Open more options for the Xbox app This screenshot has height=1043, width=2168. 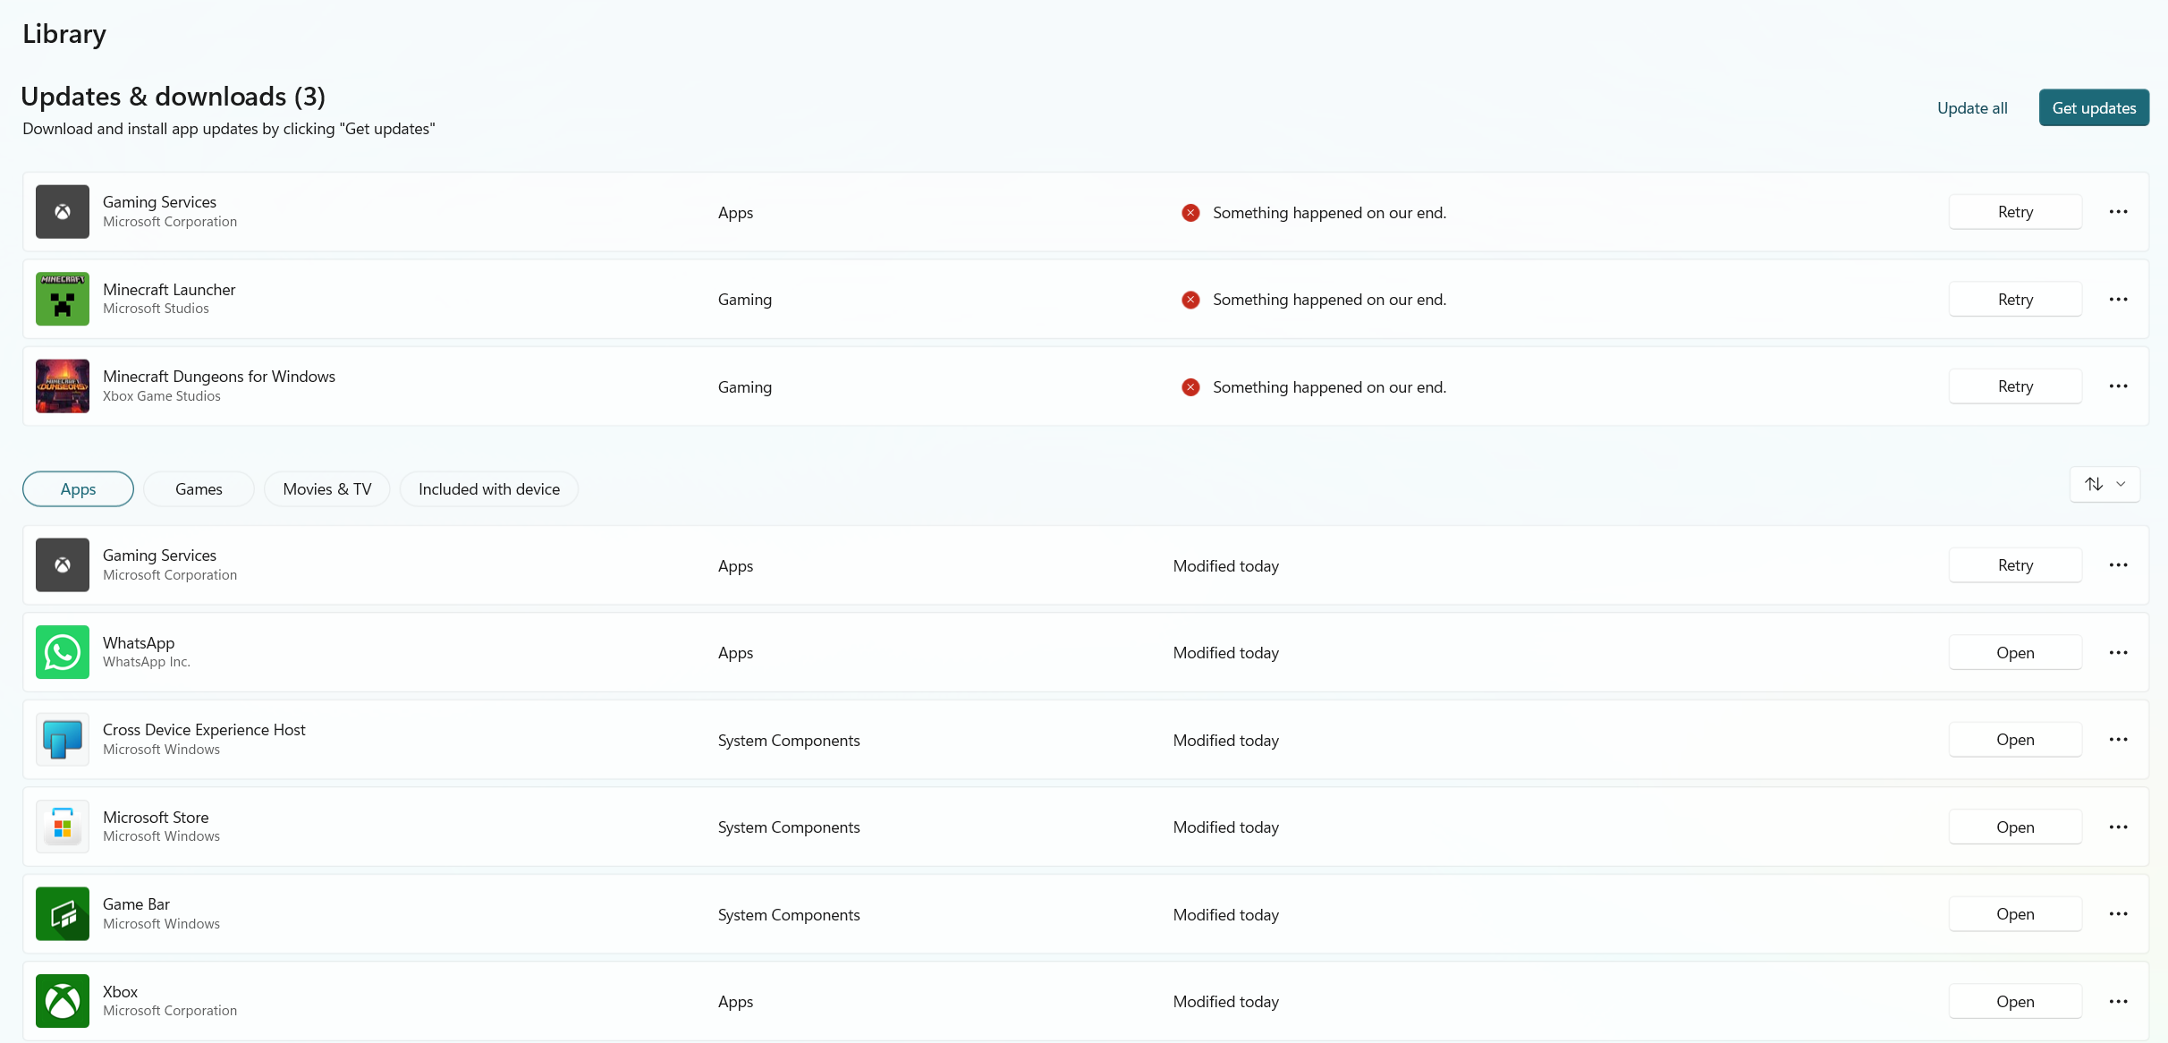click(x=2118, y=1001)
